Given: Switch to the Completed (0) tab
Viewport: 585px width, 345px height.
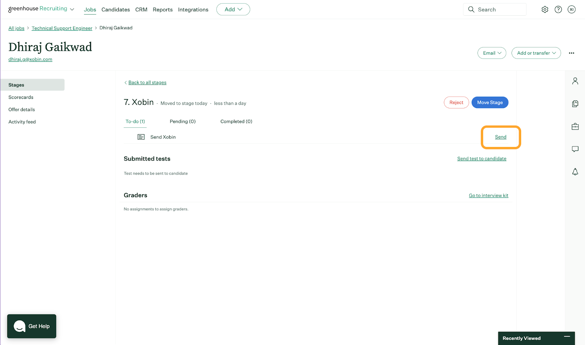Looking at the screenshot, I should coord(236,122).
